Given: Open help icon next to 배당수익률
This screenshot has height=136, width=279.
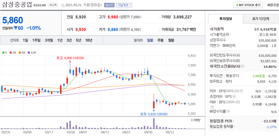Looking at the screenshot, I should pyautogui.click(x=228, y=112).
